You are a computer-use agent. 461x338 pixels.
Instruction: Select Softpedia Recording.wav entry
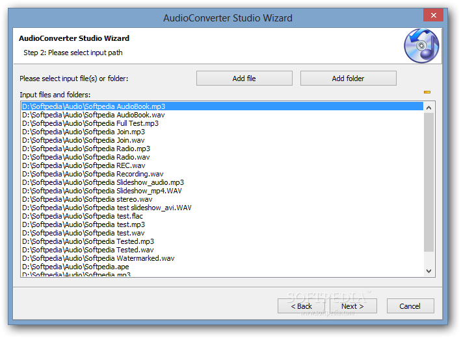[x=222, y=174]
